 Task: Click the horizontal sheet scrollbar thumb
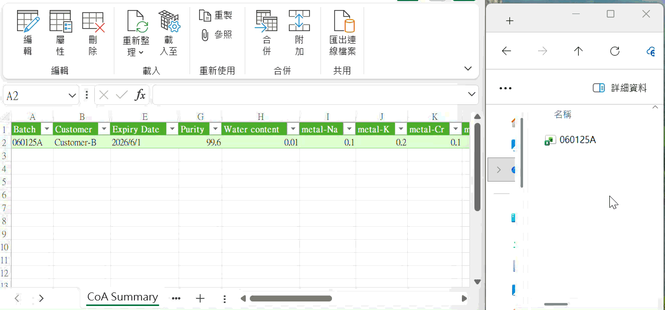point(291,298)
